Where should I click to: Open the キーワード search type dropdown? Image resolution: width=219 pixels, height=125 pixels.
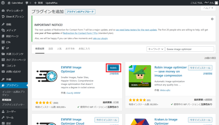click(x=155, y=49)
